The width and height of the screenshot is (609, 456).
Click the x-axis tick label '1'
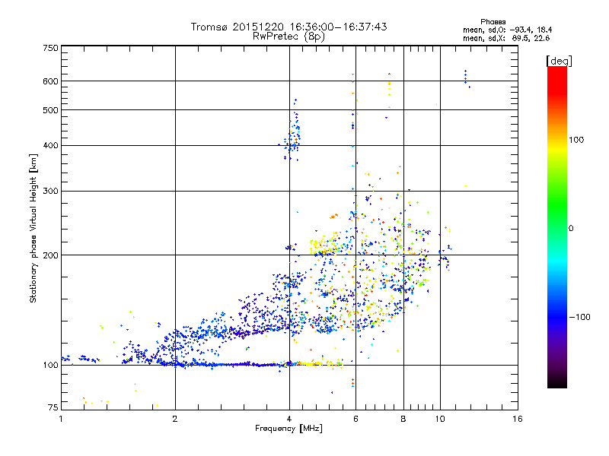[61, 419]
